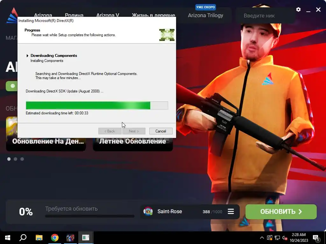Image resolution: width=326 pixels, height=244 pixels.
Task: Click the Требуется обновить status text
Action: tap(71, 209)
